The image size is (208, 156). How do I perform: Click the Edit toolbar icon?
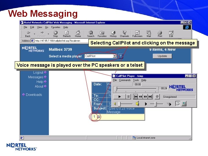pyautogui.click(x=171, y=34)
